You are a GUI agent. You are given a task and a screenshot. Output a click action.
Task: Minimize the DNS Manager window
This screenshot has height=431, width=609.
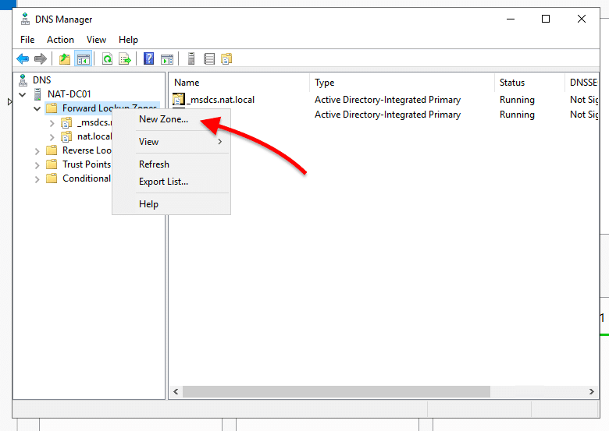tap(511, 19)
